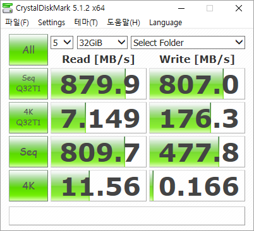Click the Seq Q32T1 write result 807.0
Viewport: 254px width, 231px height.
197,84
